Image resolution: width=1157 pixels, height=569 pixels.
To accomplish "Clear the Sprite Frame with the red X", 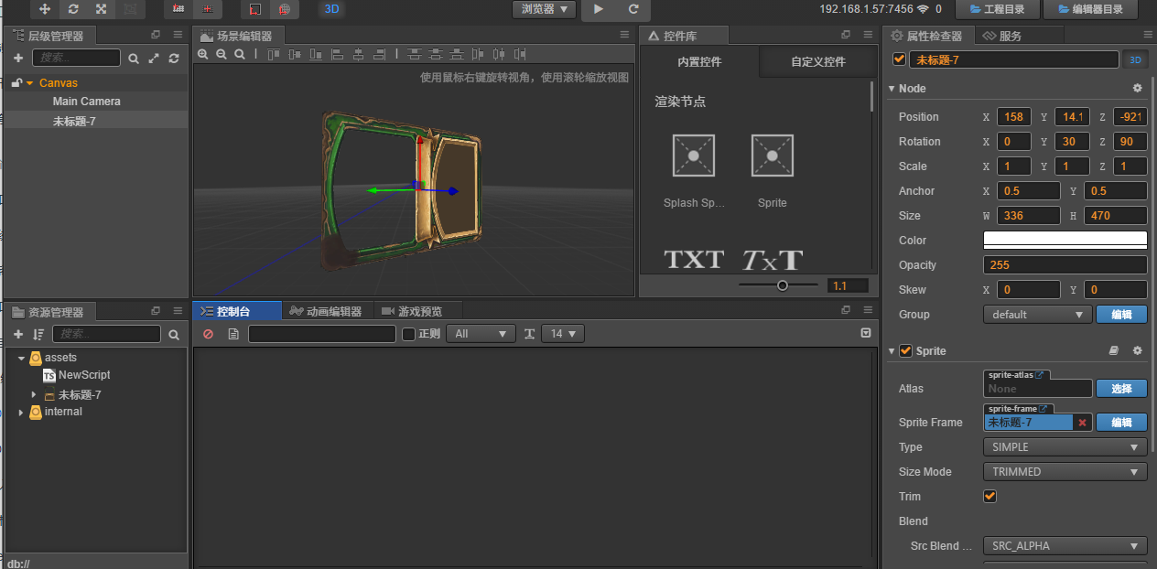I will 1082,423.
